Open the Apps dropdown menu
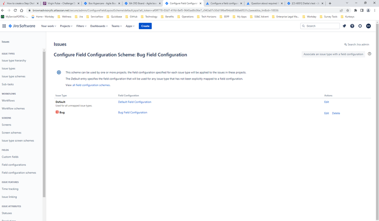This screenshot has width=379, height=221. click(130, 26)
